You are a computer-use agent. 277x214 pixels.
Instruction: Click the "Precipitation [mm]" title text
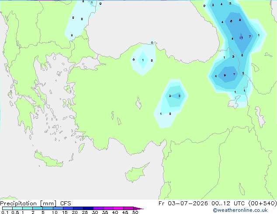point(28,204)
